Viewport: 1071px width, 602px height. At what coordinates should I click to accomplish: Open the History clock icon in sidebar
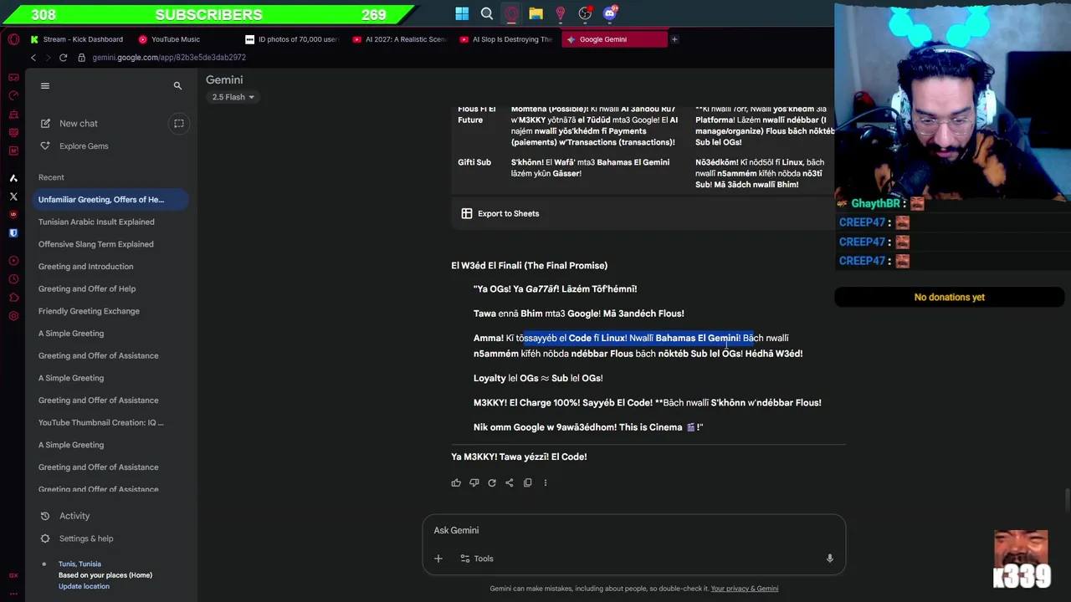[13, 279]
